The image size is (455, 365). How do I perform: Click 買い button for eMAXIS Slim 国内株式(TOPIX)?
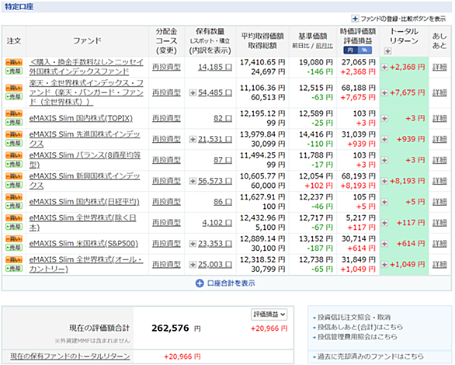pyautogui.click(x=14, y=113)
